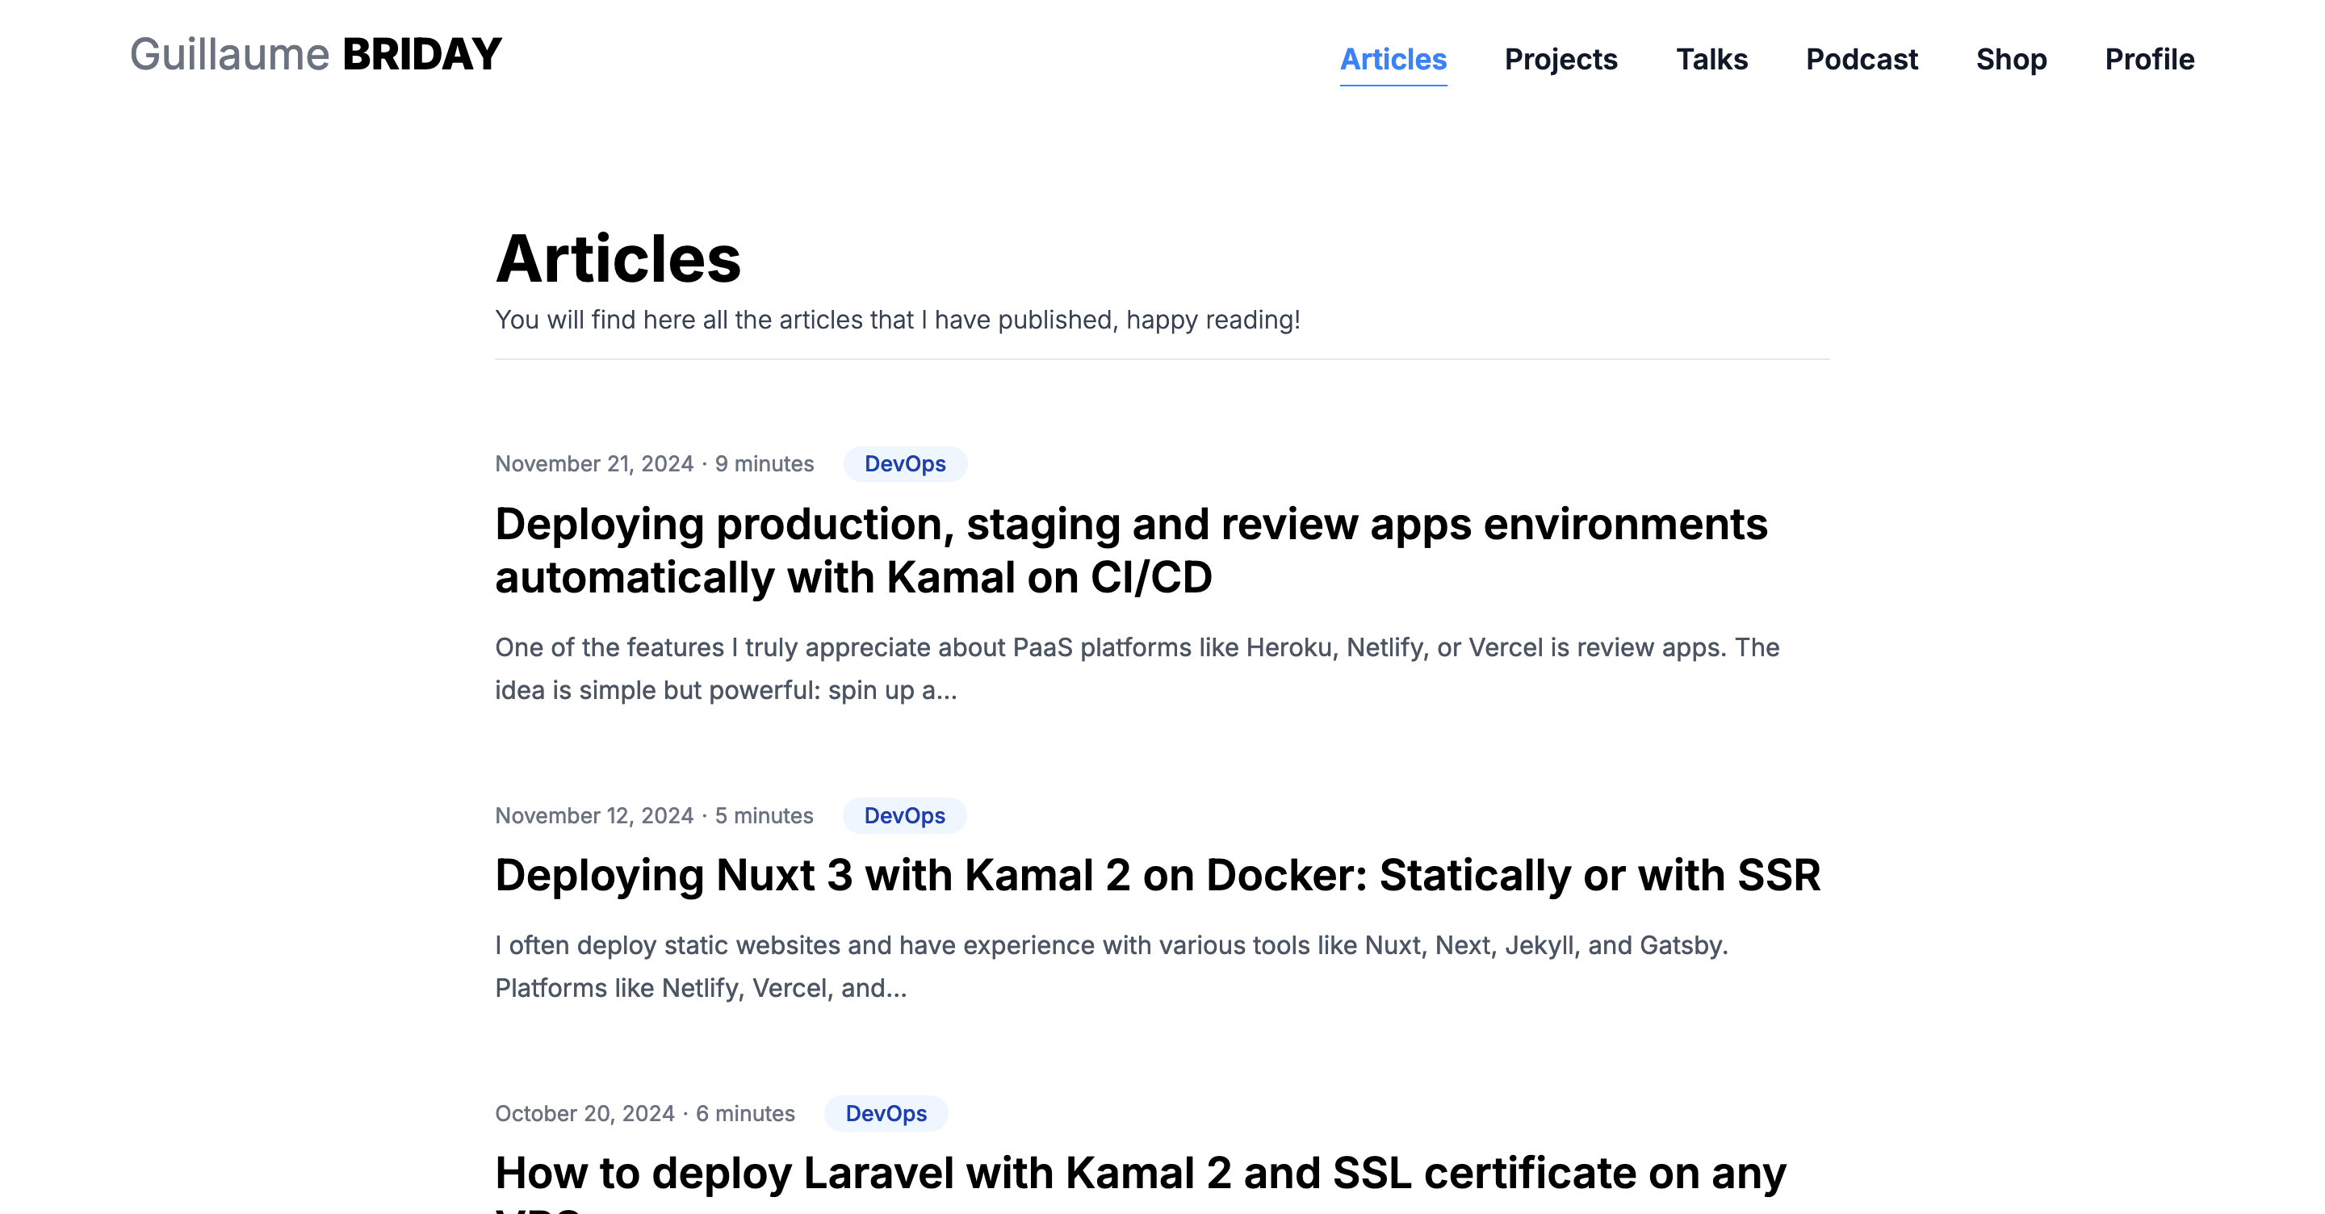Go to the Projects page
Screen dimensions: 2325x1214
click(1560, 60)
